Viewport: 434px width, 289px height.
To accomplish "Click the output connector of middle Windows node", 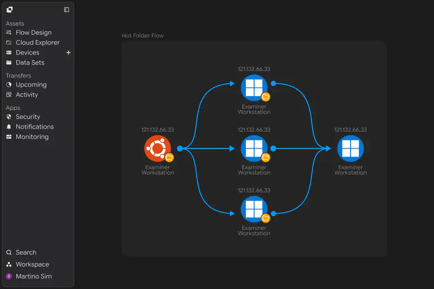I will 273,148.
